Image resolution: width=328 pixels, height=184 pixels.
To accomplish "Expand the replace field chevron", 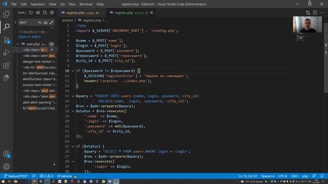I will pos(15,22).
